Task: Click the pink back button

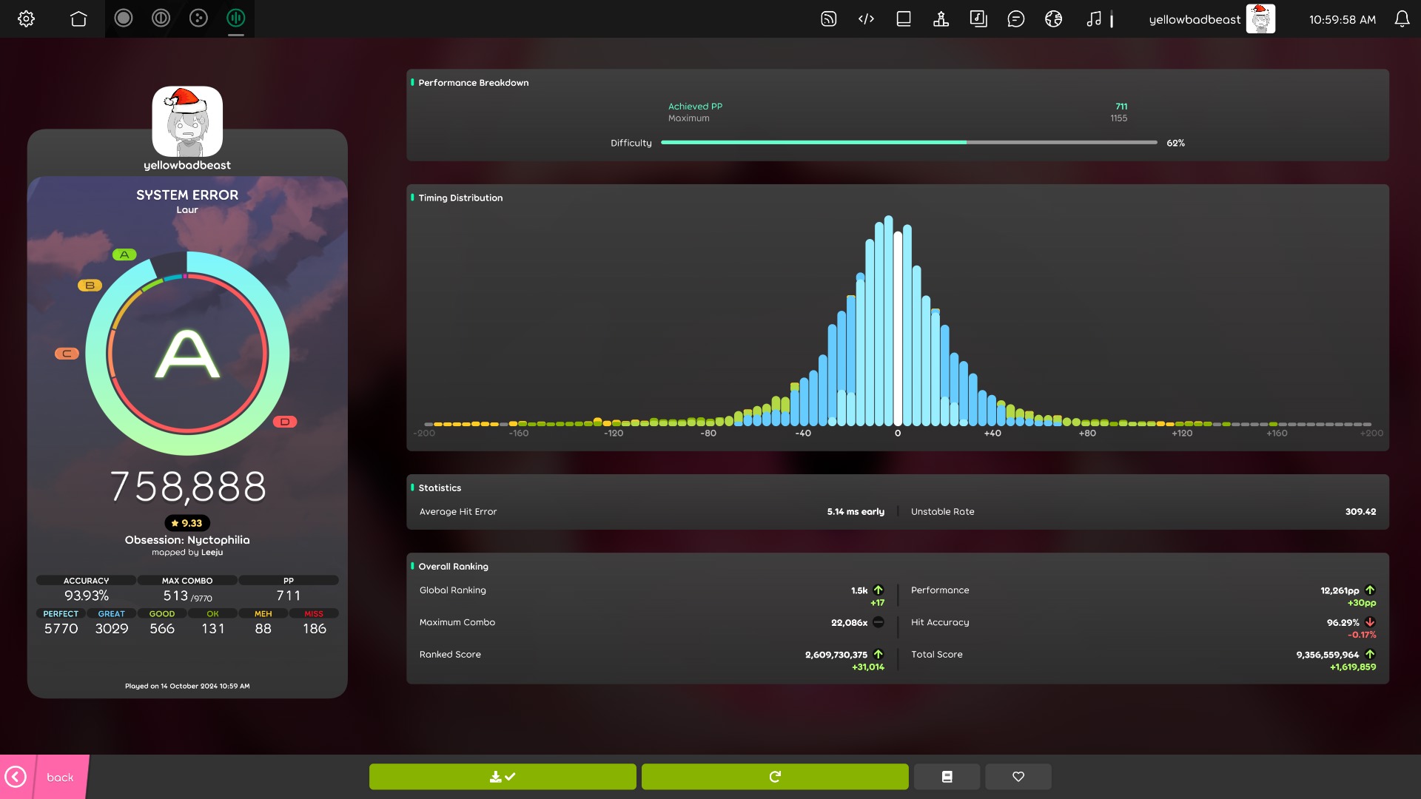Action: coord(44,777)
